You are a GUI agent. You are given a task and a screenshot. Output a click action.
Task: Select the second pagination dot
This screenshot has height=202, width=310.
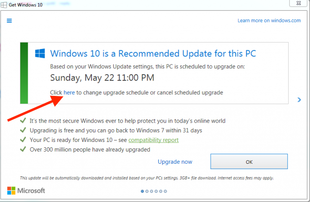(x=147, y=191)
